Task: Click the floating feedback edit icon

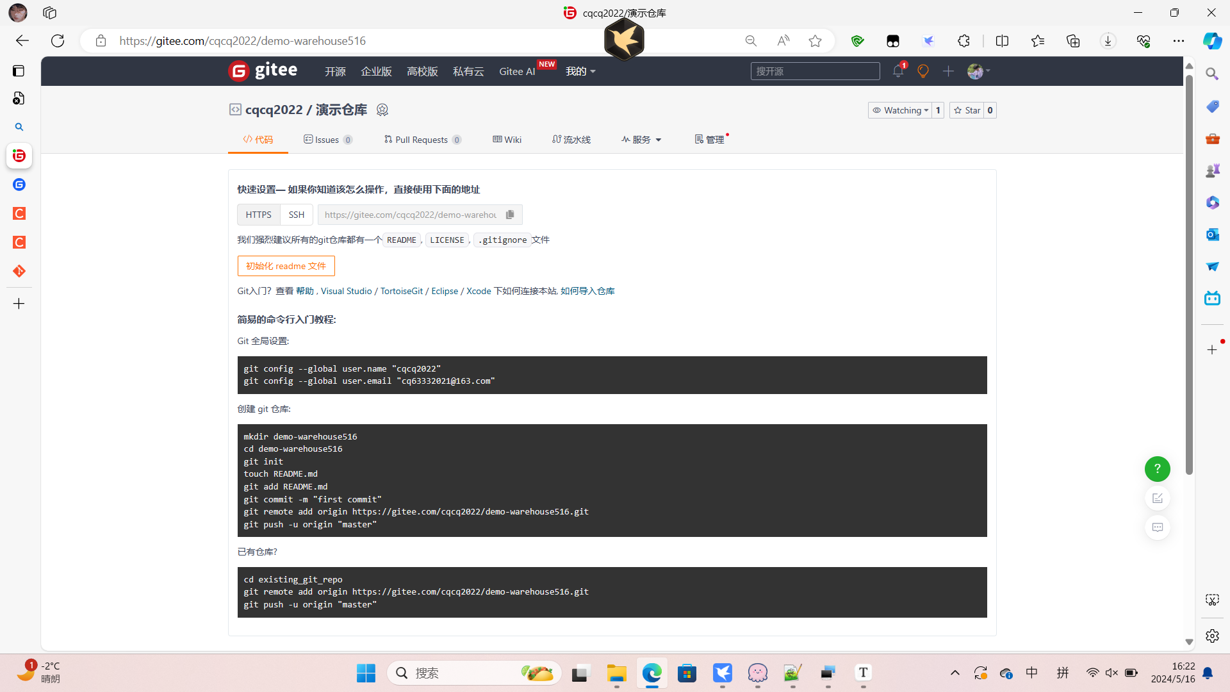Action: coord(1157,498)
